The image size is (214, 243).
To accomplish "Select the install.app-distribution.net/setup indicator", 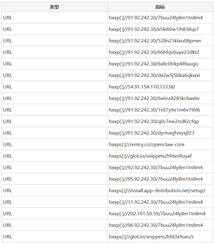I will (157, 191).
